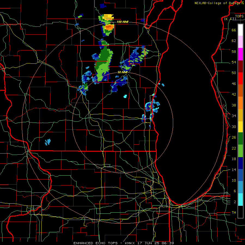The width and height of the screenshot is (245, 245).
Task: Click the "ENHANCED ECHO TOPS - KMKX" caption
Action: tap(105, 243)
